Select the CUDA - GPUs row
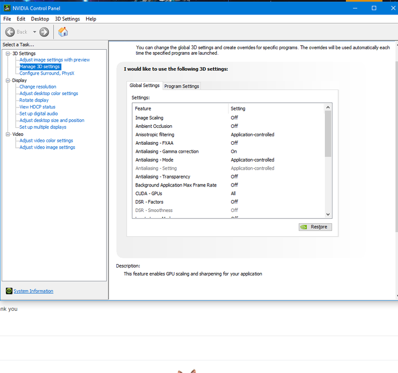This screenshot has height=373, width=398. (x=228, y=193)
